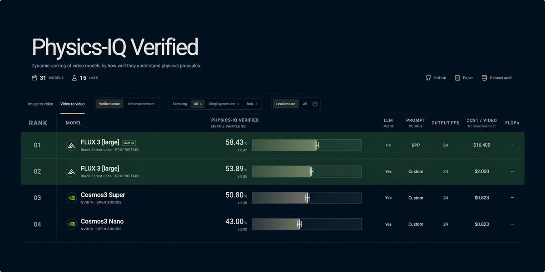Click the 50.80 score bar for Cosmos3 Super
545x272 pixels.
pyautogui.click(x=307, y=198)
